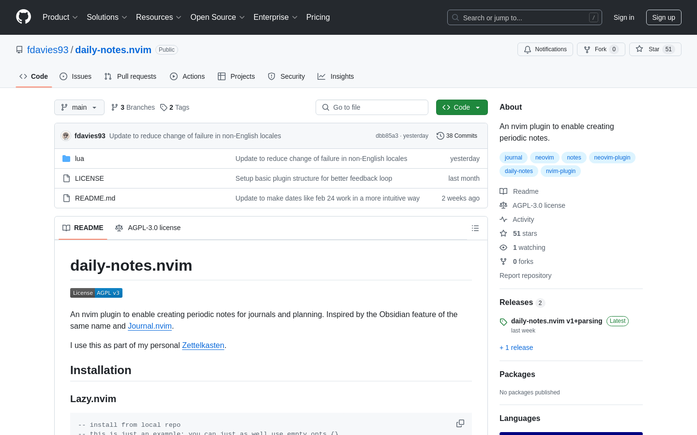Viewport: 697px width, 435px height.
Task: Click the fork icon in Fork button
Action: coord(587,49)
